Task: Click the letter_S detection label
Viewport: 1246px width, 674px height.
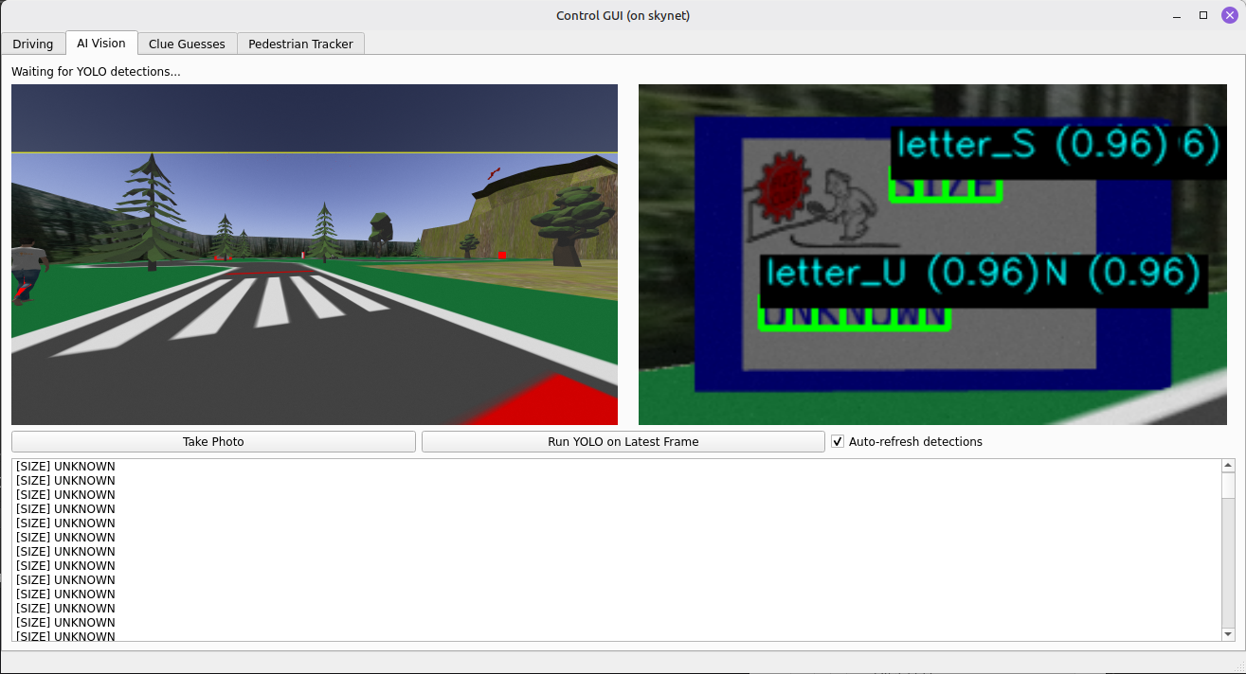Action: (x=985, y=145)
